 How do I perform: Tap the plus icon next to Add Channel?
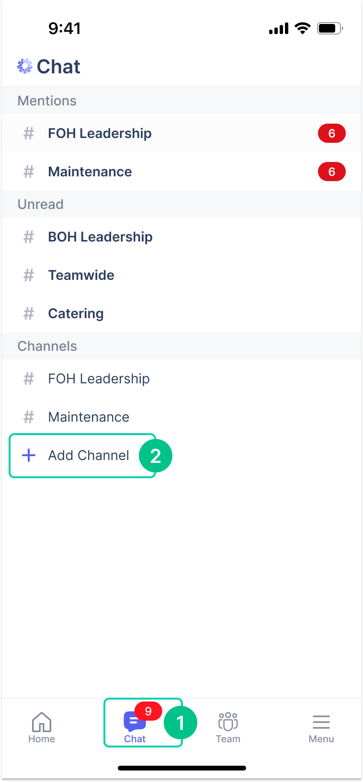point(29,456)
